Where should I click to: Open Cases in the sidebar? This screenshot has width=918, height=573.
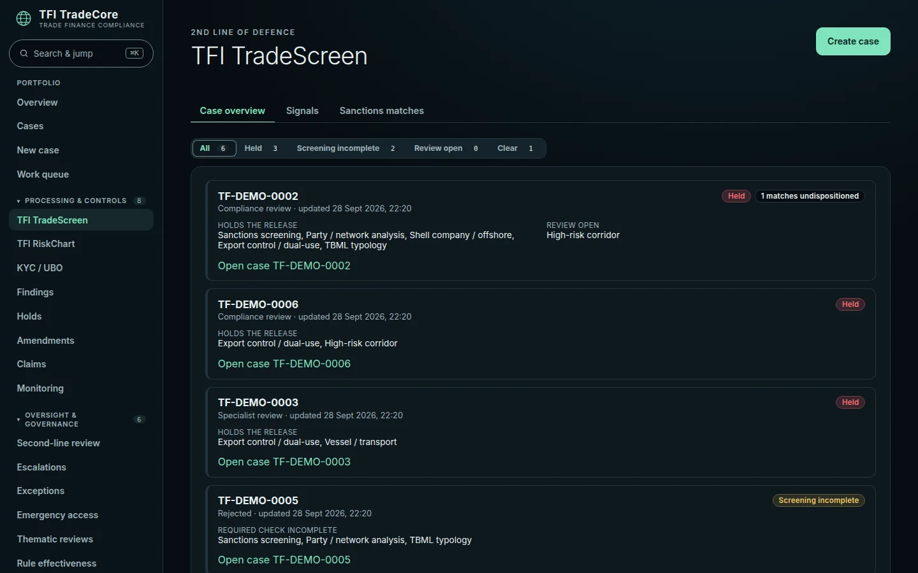[81, 126]
